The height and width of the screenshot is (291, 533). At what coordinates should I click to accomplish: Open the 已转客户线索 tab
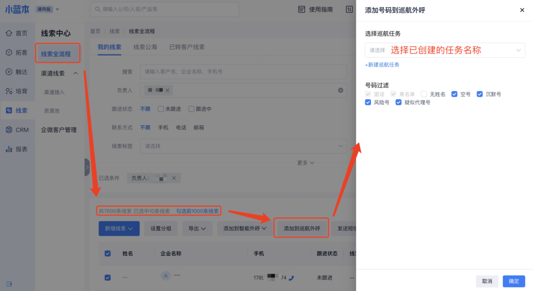point(187,47)
